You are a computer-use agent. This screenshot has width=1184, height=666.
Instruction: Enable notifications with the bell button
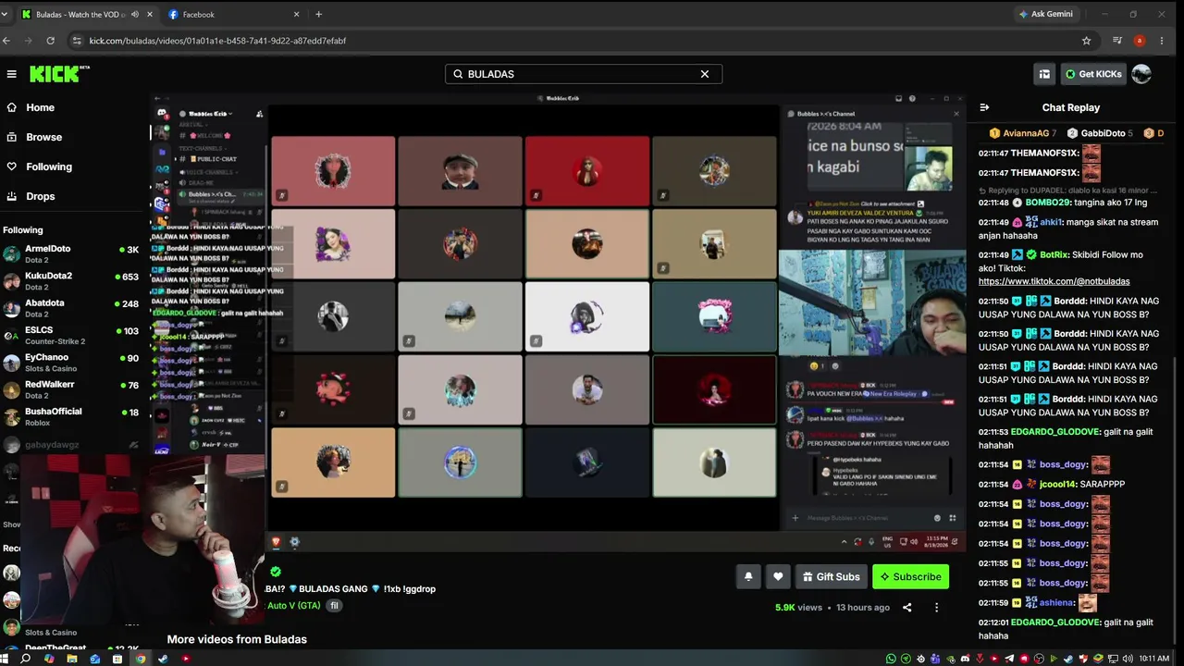[x=748, y=576]
